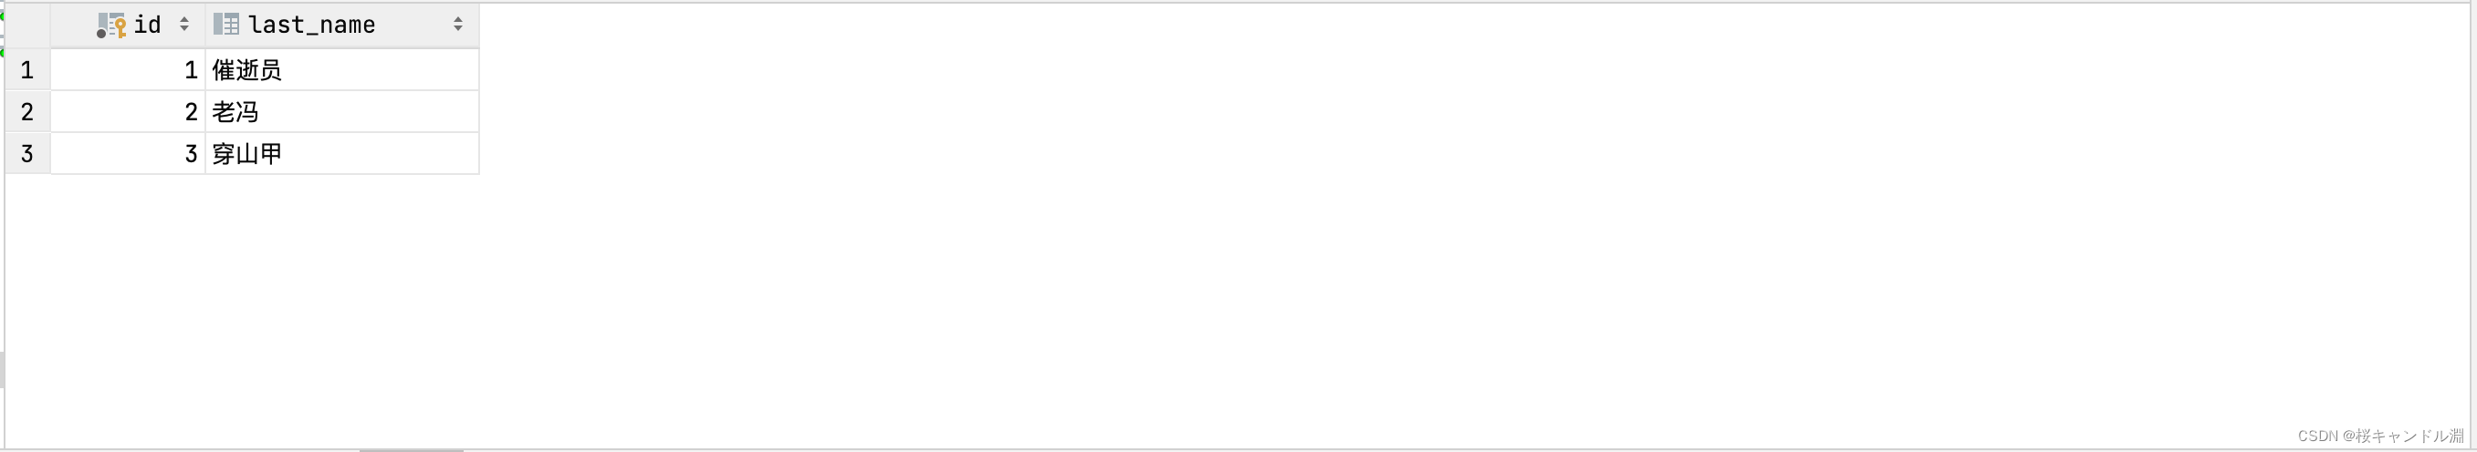Click the horizontal scrollbar thumb at the bottom
The image size is (2477, 452).
pyautogui.click(x=412, y=450)
